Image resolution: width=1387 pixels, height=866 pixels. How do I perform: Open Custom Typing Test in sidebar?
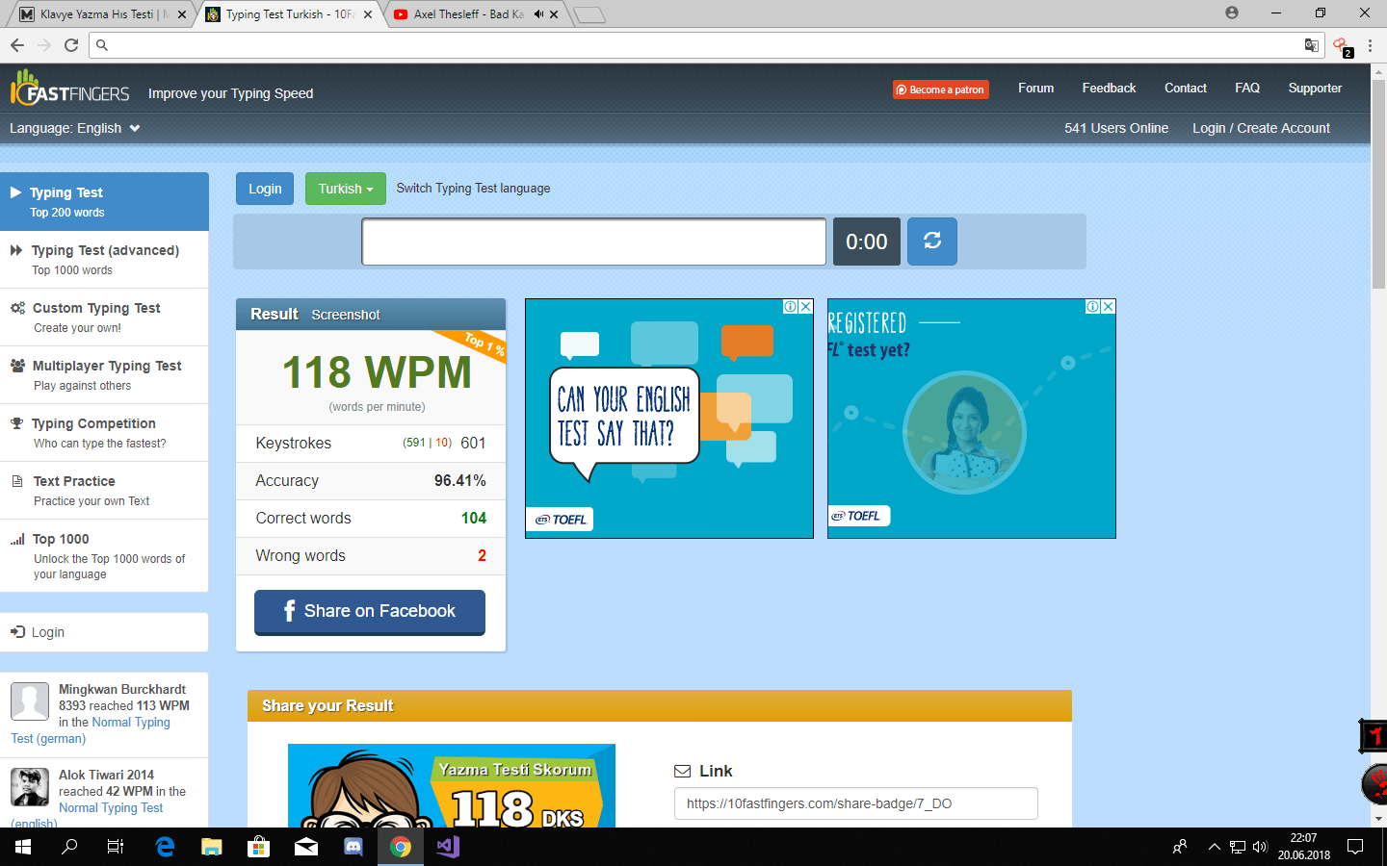104,318
